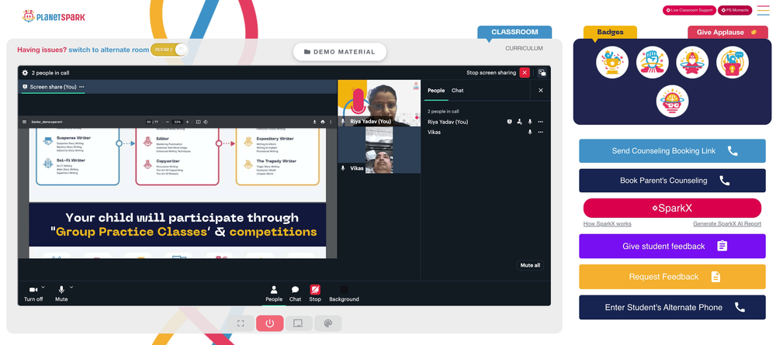Expand camera device options chevron

coord(43,287)
